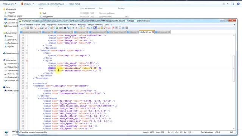Toggle Show All Characters toolbar button

92,28
